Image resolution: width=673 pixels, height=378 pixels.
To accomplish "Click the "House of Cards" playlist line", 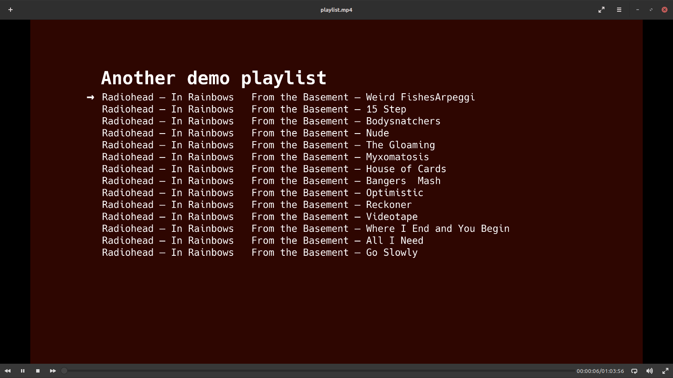I will point(274,169).
